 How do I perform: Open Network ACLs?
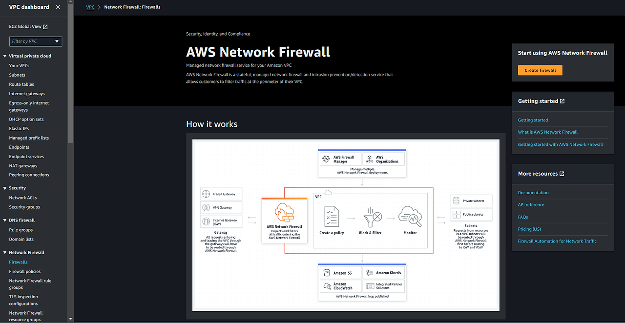[x=23, y=198]
